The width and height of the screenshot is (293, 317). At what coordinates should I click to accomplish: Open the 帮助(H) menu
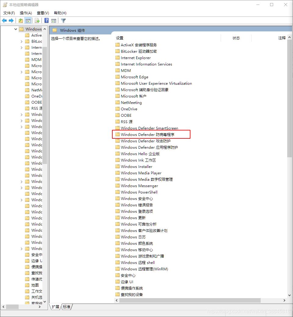(60, 13)
